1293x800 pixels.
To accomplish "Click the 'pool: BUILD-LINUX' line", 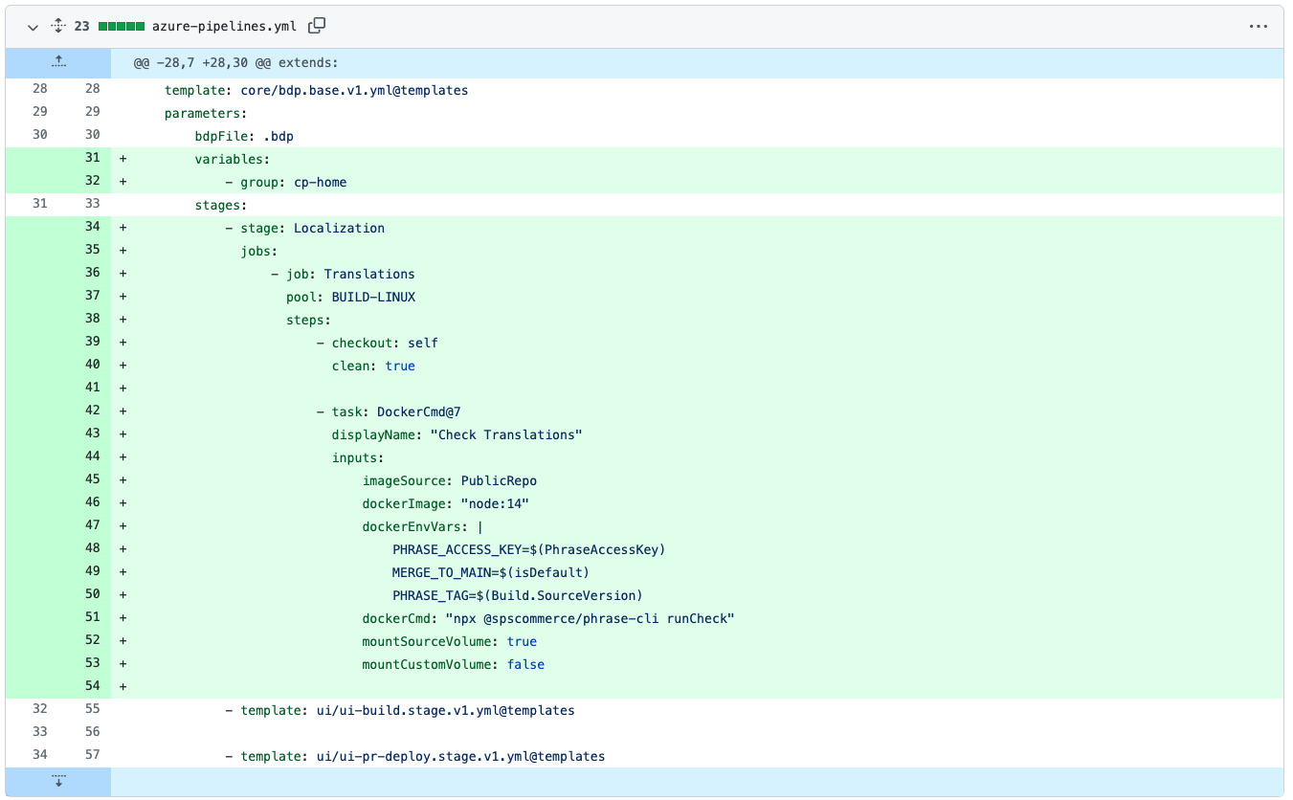I will 350,297.
